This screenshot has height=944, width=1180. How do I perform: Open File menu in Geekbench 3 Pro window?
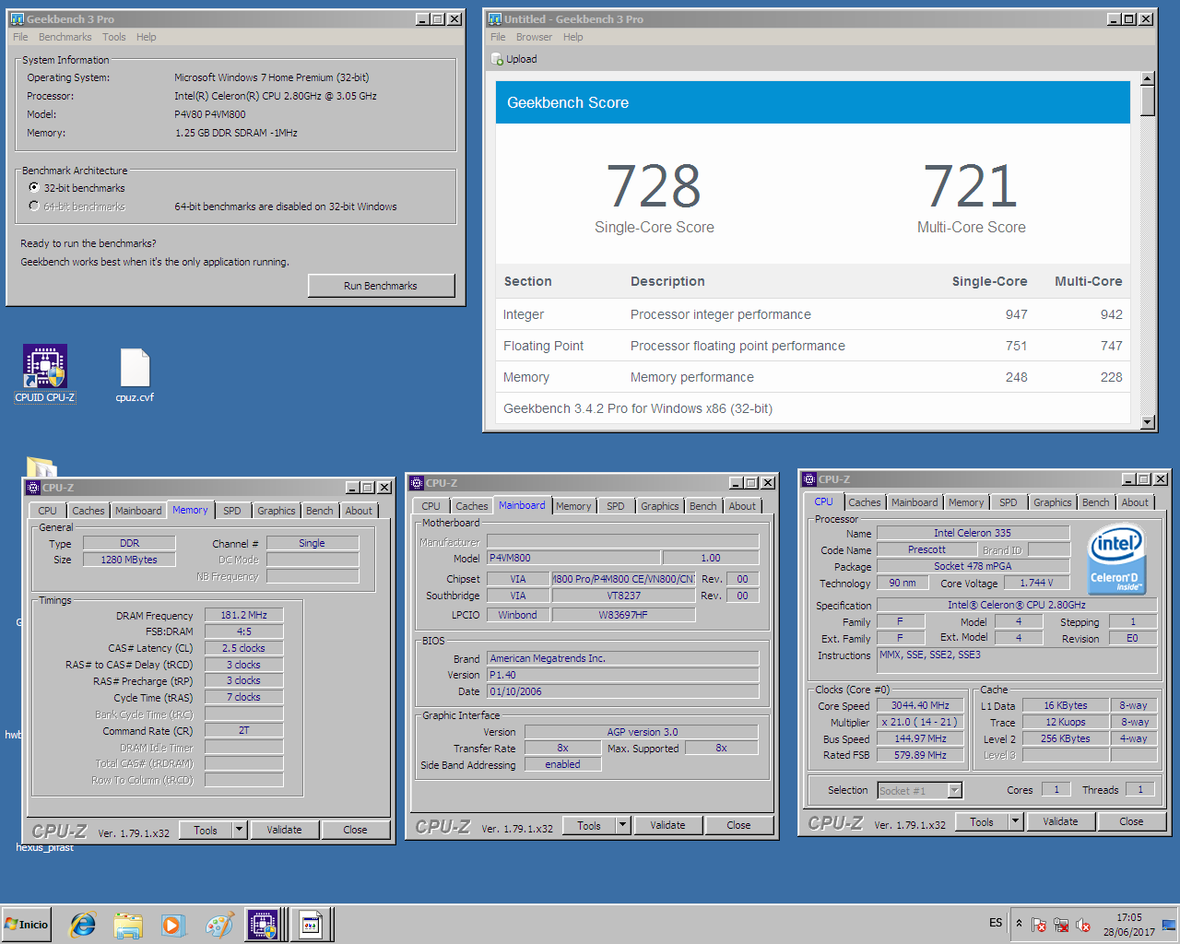[x=20, y=37]
